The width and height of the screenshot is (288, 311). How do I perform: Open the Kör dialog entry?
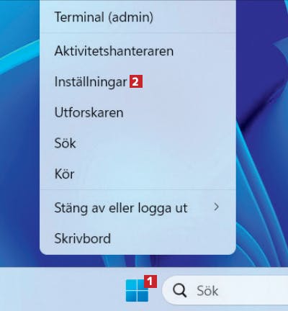coord(138,173)
